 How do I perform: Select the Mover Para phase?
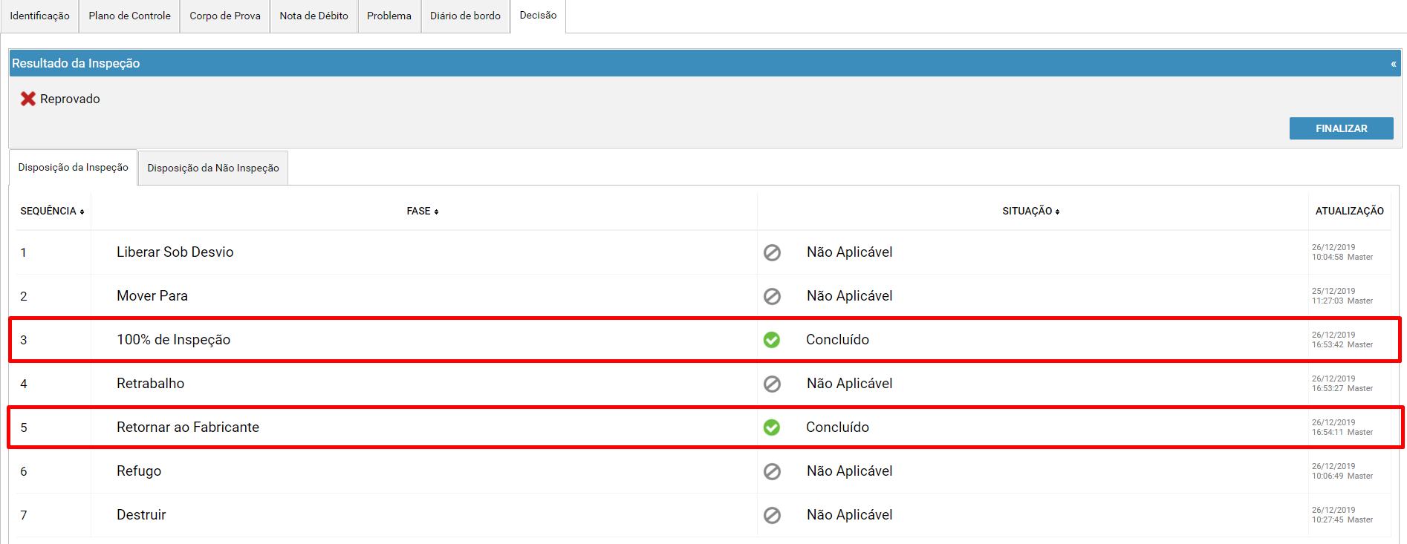point(152,296)
